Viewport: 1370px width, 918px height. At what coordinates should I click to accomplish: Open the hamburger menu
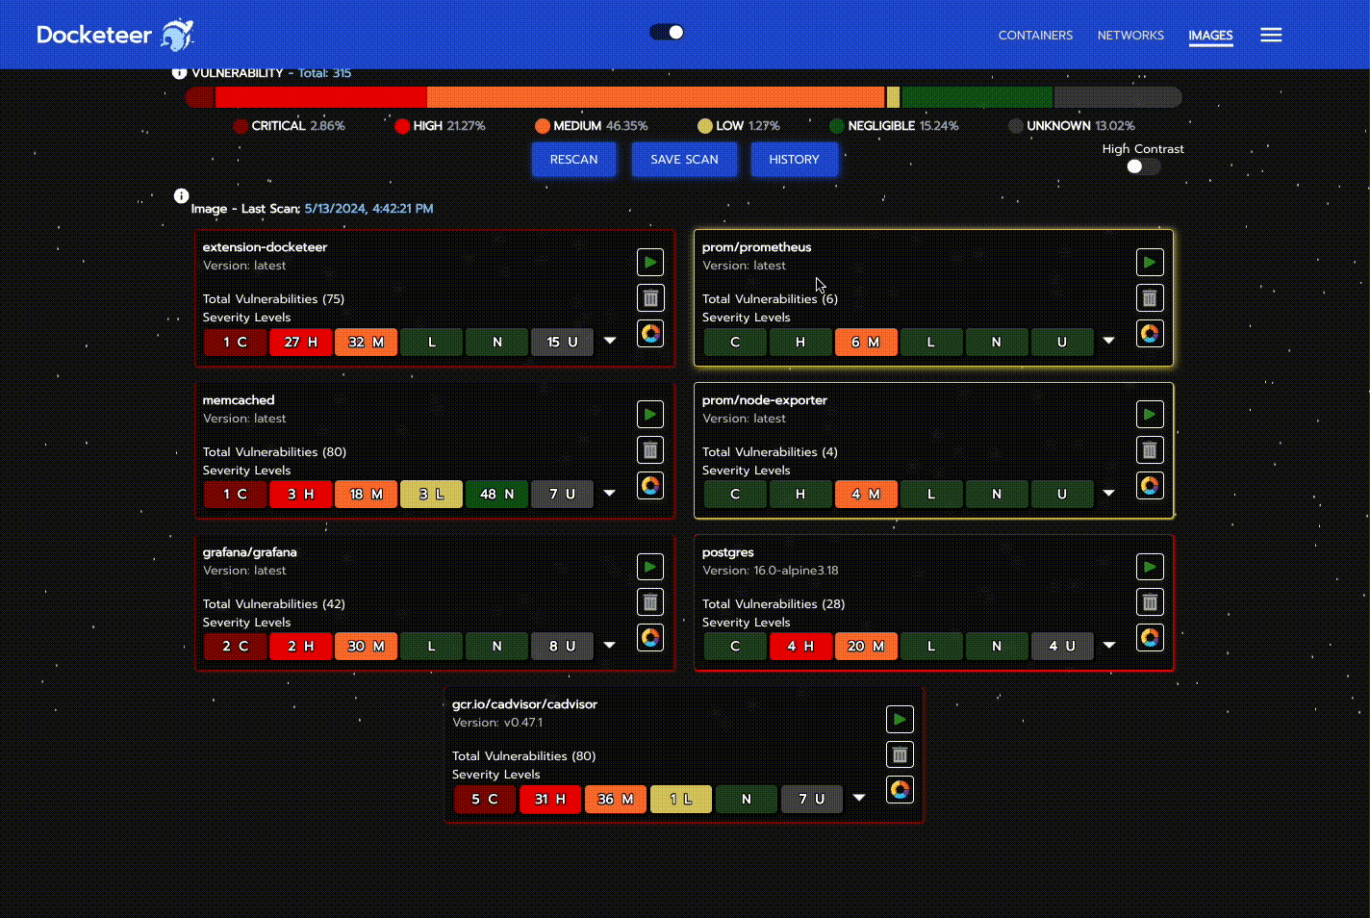pyautogui.click(x=1271, y=35)
